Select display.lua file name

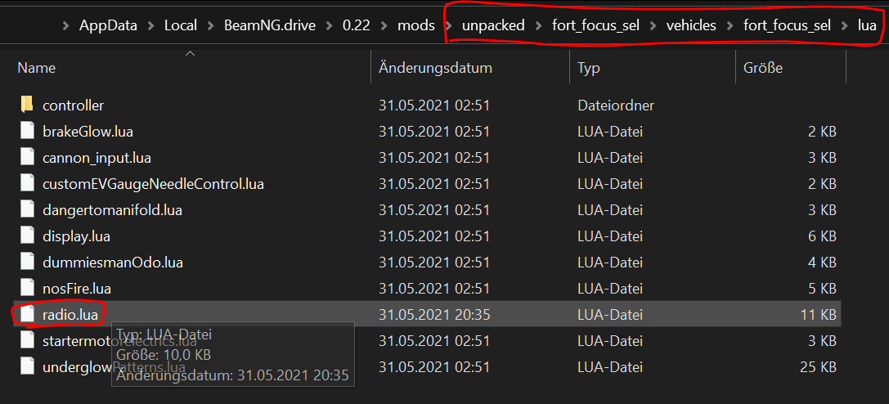(77, 236)
